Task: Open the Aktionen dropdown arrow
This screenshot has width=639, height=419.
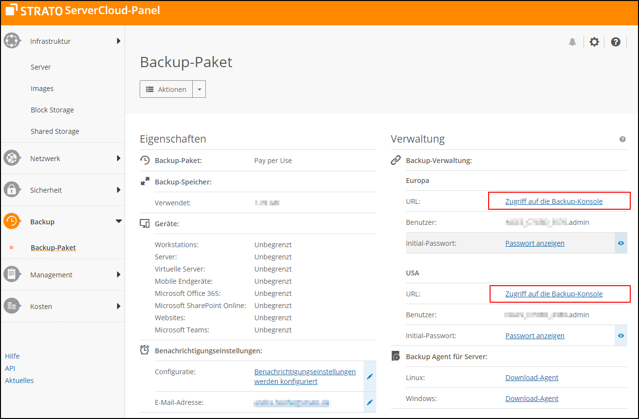Action: pyautogui.click(x=199, y=89)
